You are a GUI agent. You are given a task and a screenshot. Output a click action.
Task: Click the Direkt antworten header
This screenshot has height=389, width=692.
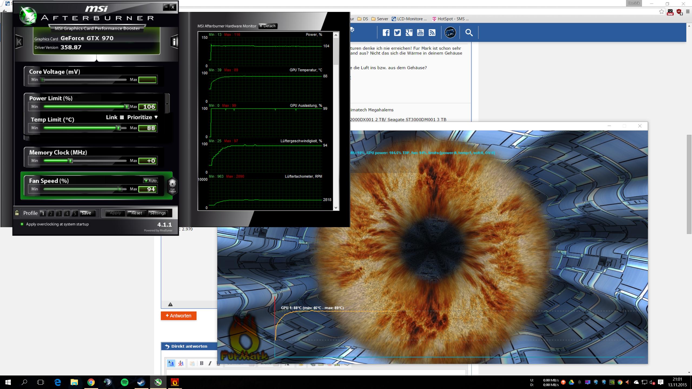tap(189, 346)
